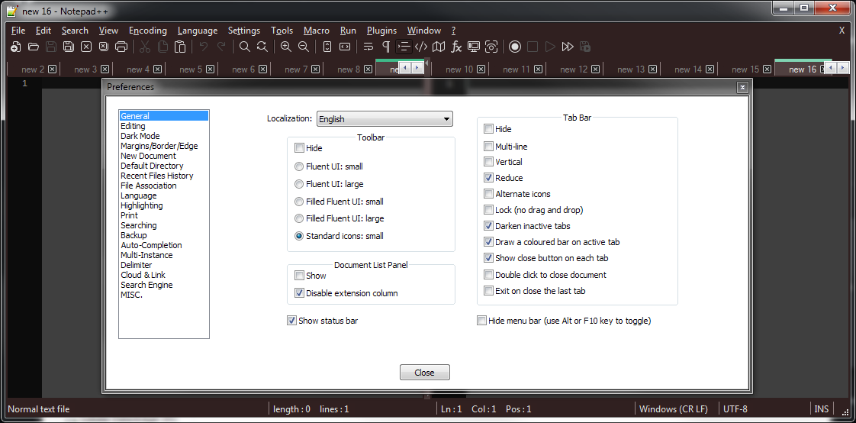Click the Preferences dialog X close icon
The image size is (856, 423).
pos(742,88)
